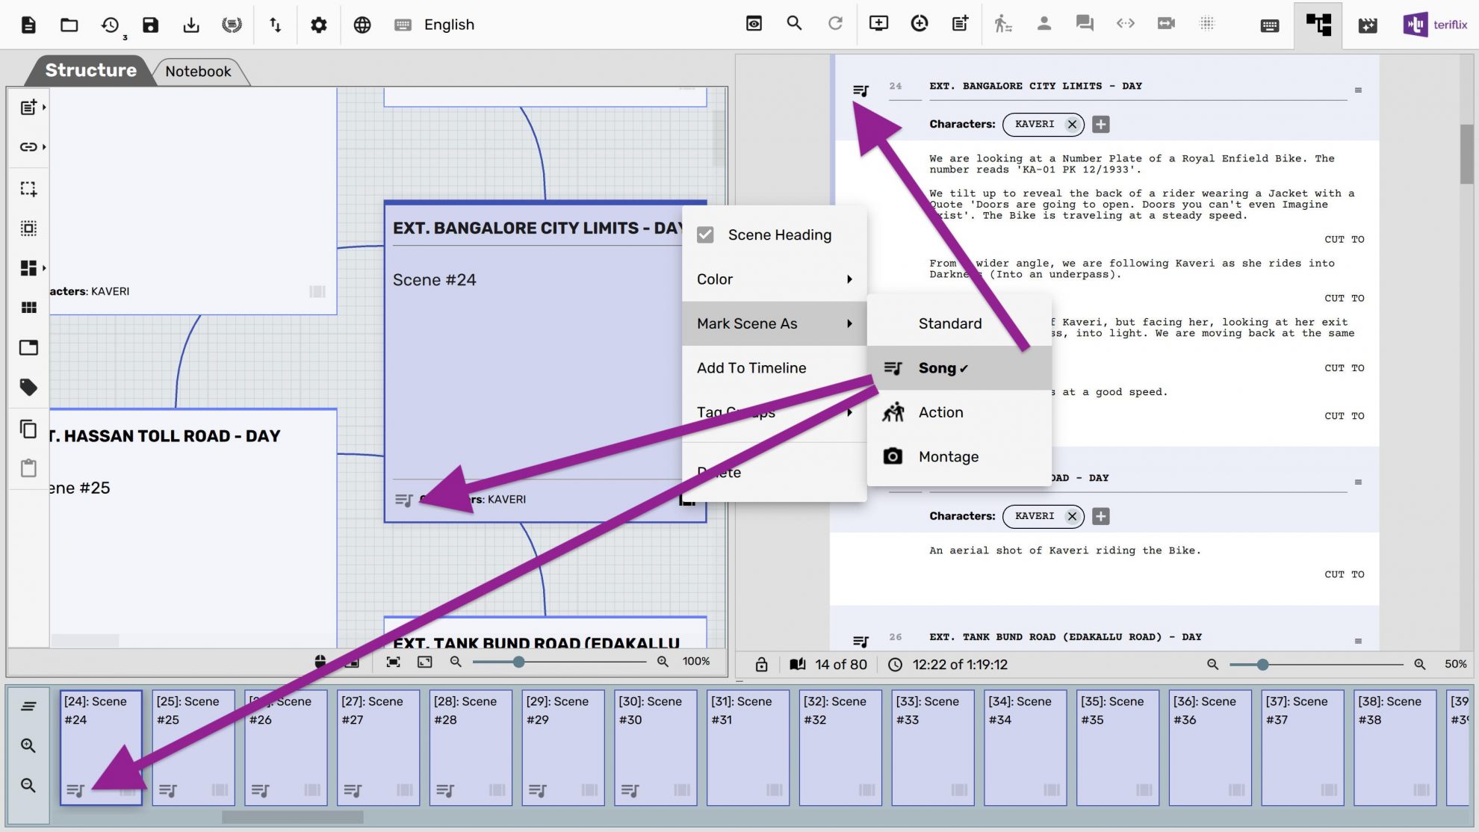Image resolution: width=1479 pixels, height=832 pixels.
Task: Open the revision history icon showing badge 3
Action: coord(111,24)
